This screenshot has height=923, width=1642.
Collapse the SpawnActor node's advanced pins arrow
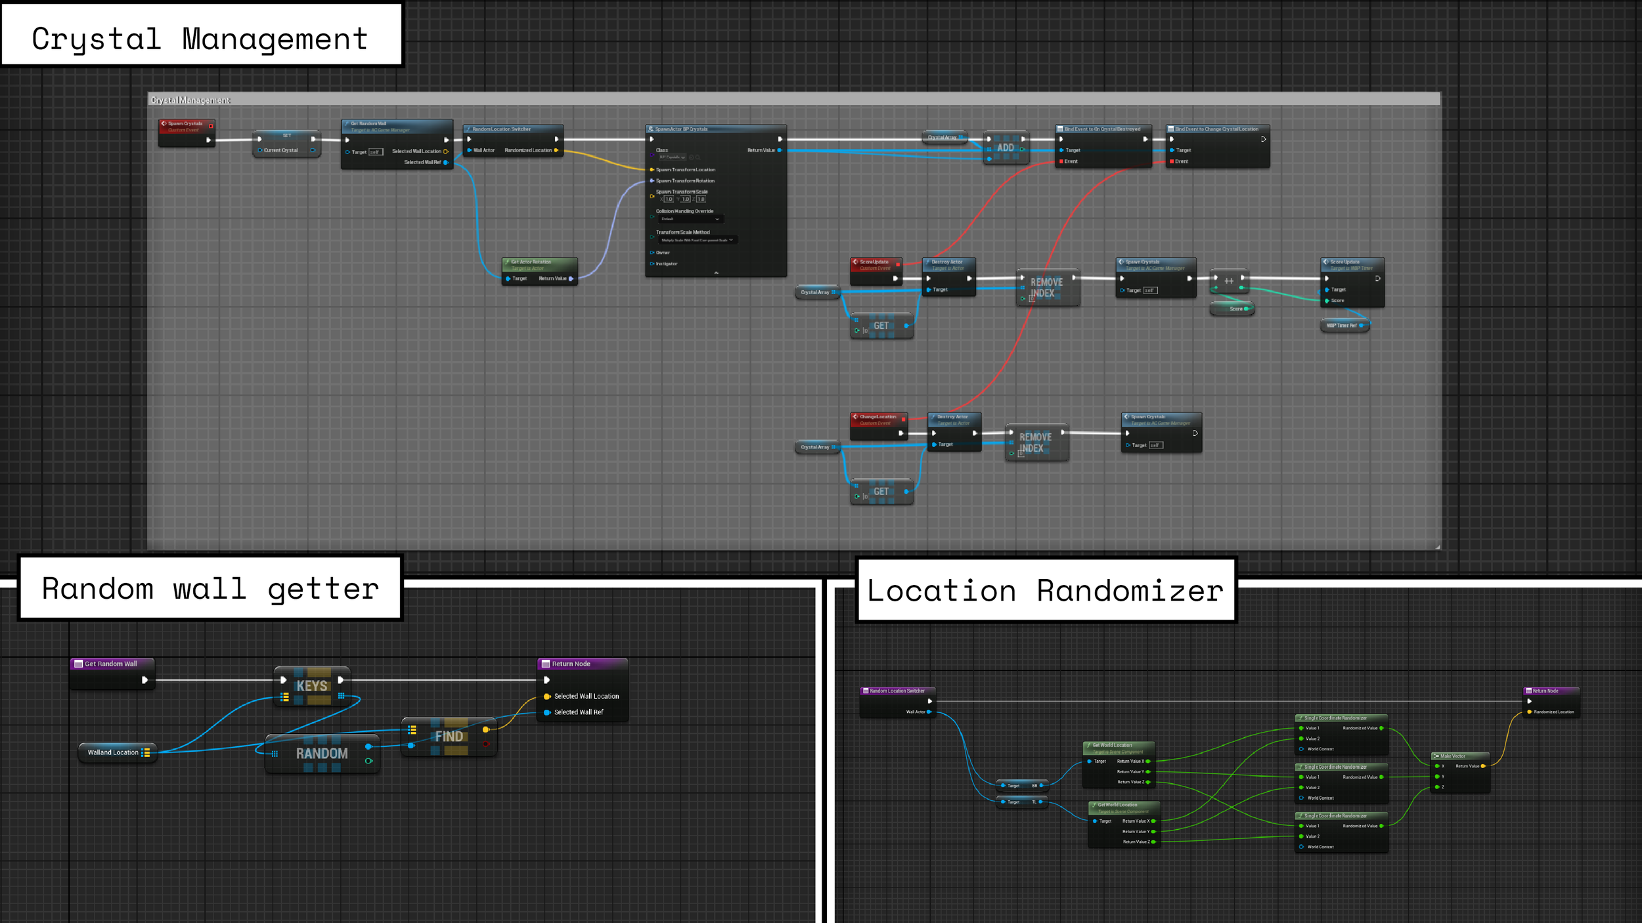716,272
